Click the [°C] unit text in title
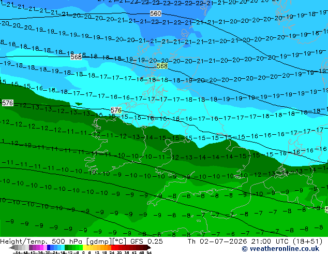Screen dimensions: 328x254 click(120, 242)
